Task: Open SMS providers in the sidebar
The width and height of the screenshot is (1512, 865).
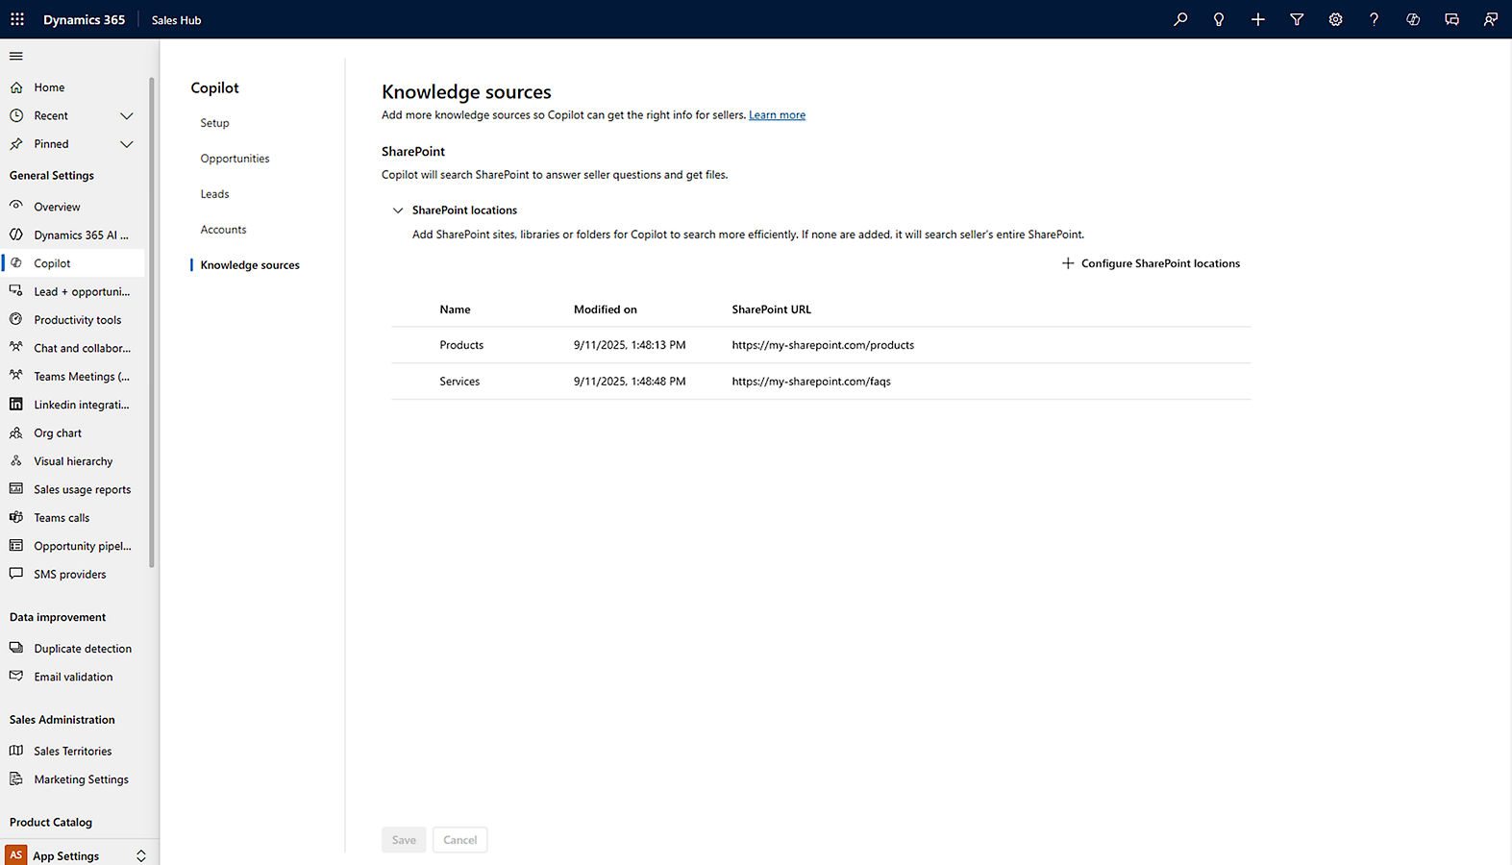Action: 72,575
